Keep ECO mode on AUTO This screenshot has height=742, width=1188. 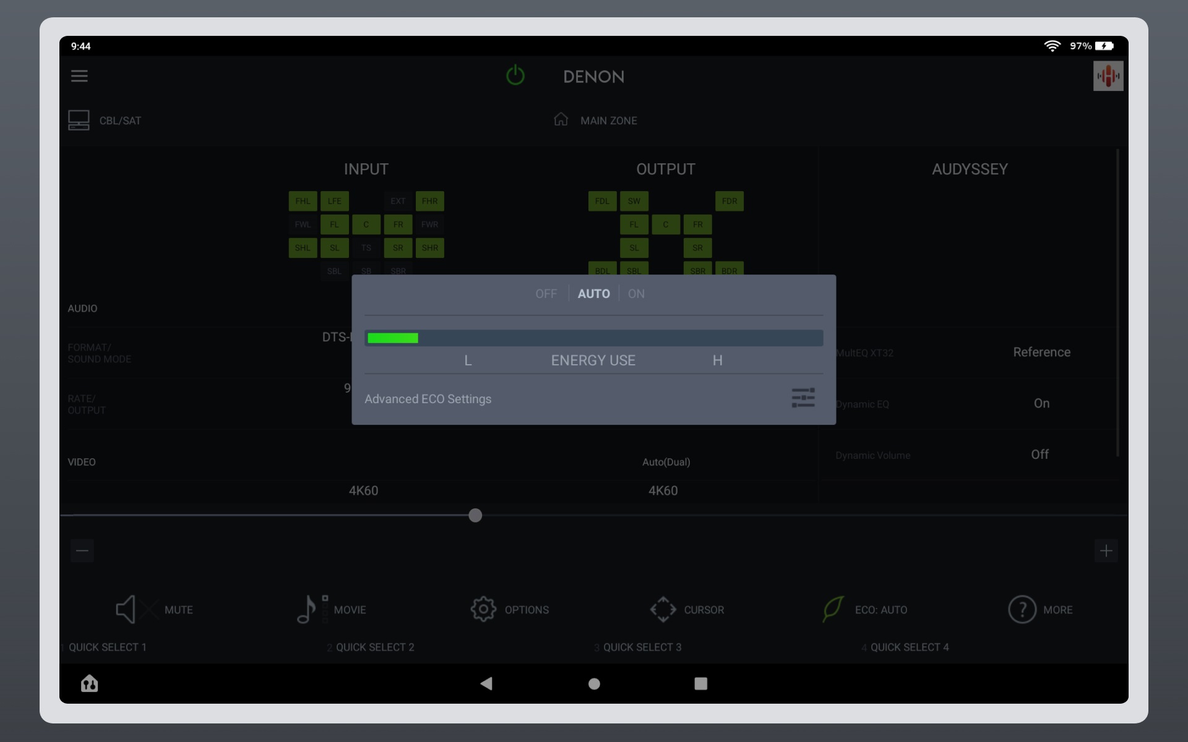[593, 294]
